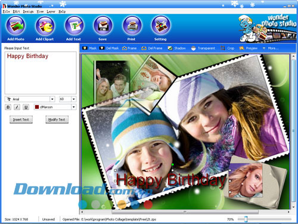Toggle Underline text formatting
Image resolution: width=298 pixels, height=224 pixels.
[x=26, y=107]
